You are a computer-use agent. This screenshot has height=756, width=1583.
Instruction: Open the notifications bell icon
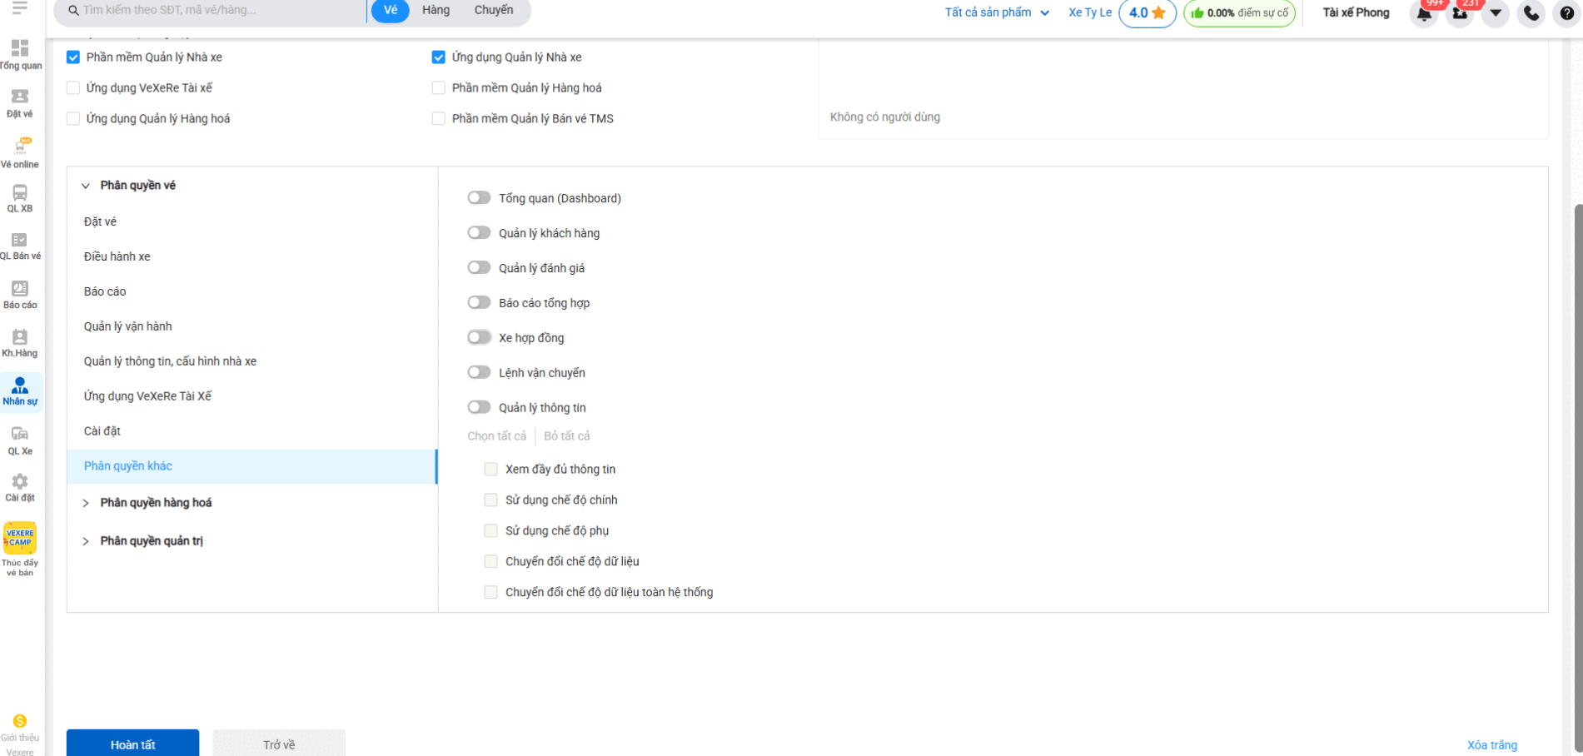(1424, 13)
